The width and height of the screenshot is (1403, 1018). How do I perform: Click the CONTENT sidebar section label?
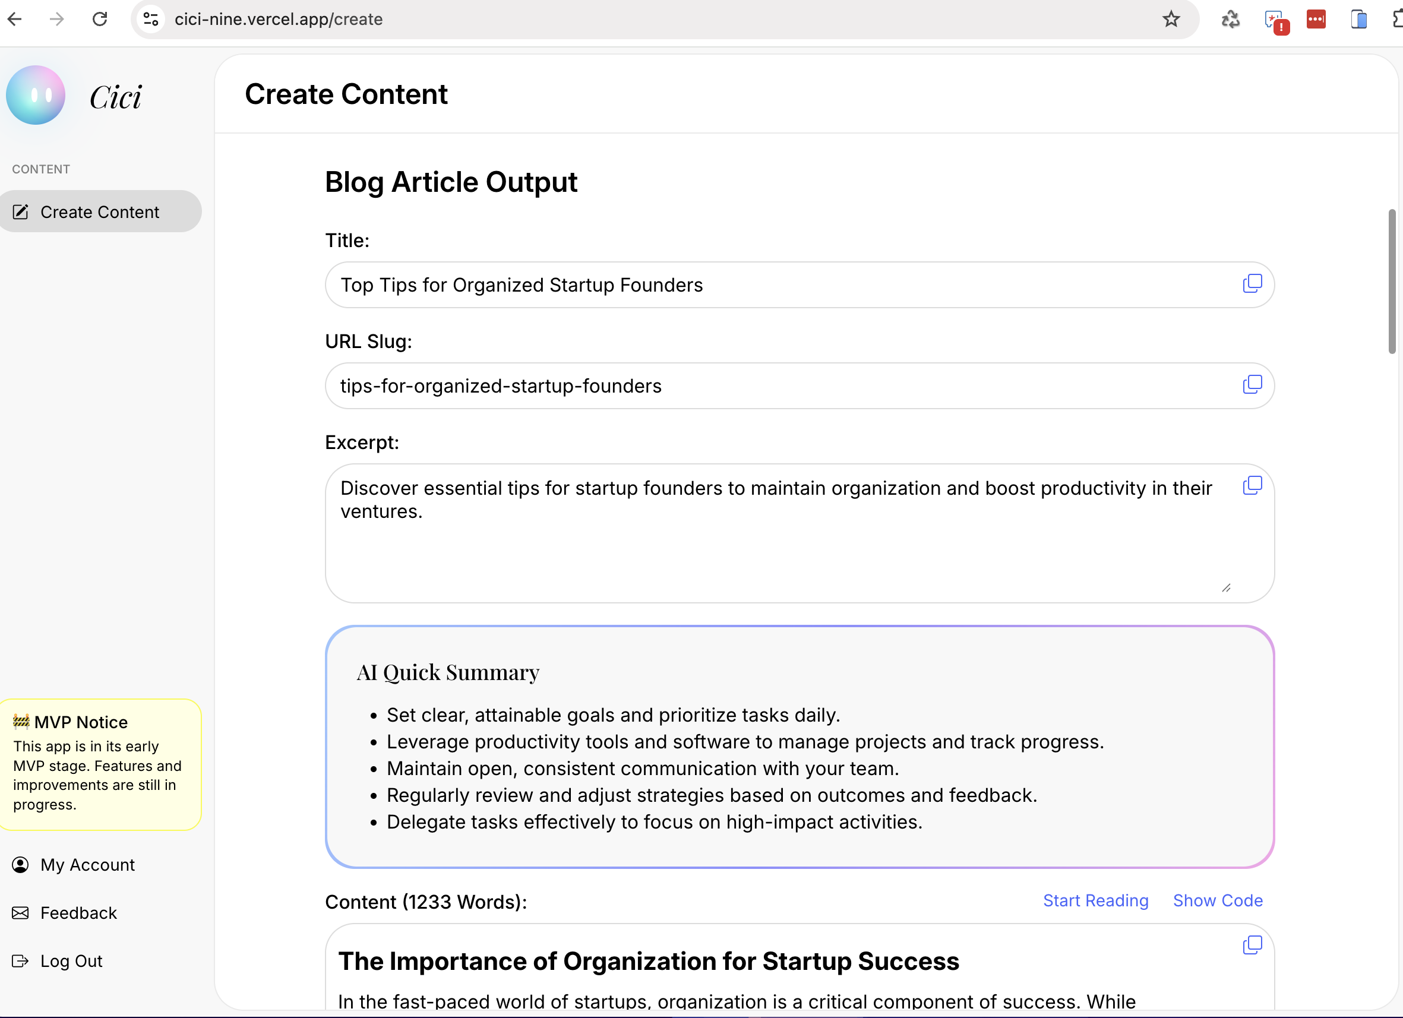coord(41,169)
